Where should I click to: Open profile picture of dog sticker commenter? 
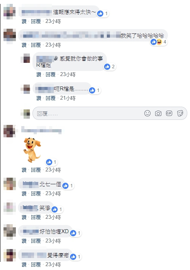pos(10,131)
